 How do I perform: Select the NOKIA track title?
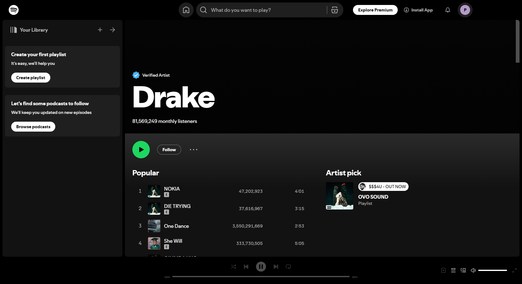point(172,189)
